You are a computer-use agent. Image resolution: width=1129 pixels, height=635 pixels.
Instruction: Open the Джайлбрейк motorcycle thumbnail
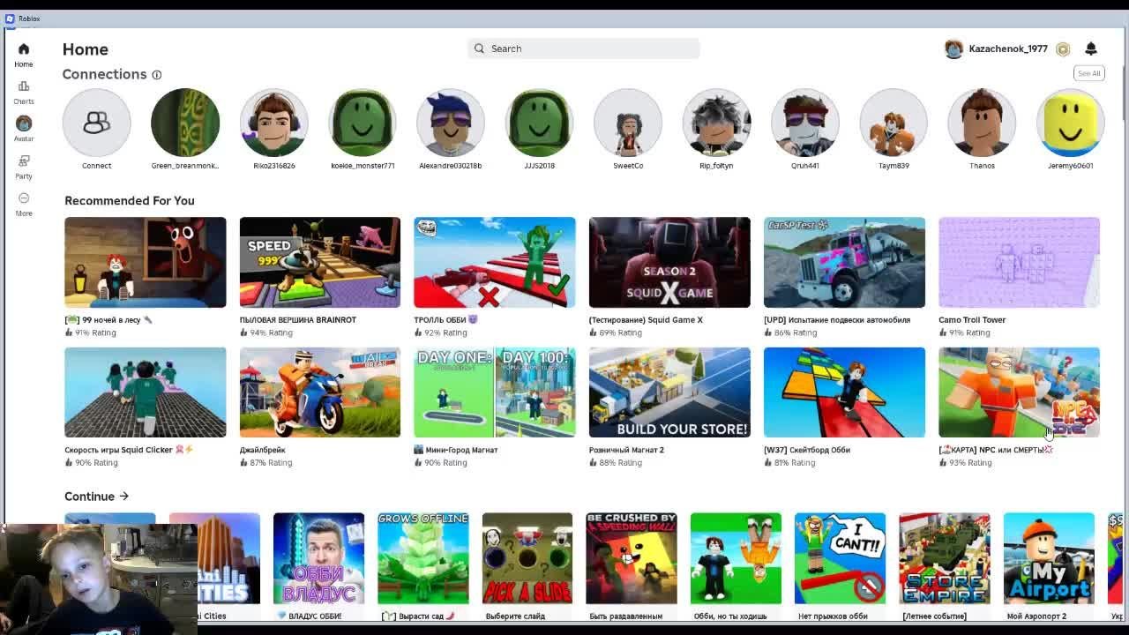(x=320, y=392)
